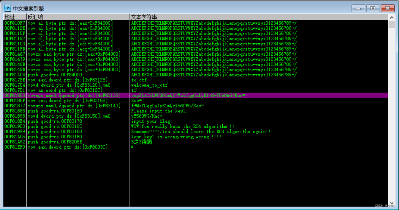The height and width of the screenshot is (210, 399).
Task: Select 'mov eax,dword ptr ds:[0xF83158]' instruction
Action: 68,100
